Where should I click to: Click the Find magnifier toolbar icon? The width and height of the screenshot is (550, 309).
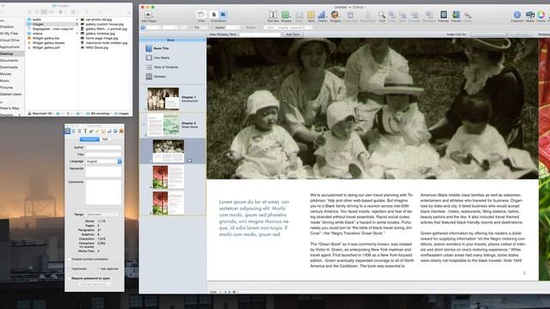[x=382, y=15]
